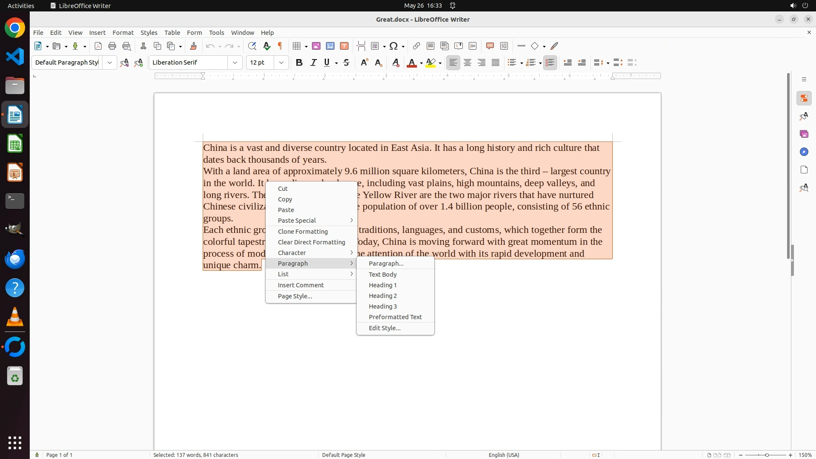
Task: Select Heading 1 in Paragraph submenu
Action: [382, 285]
